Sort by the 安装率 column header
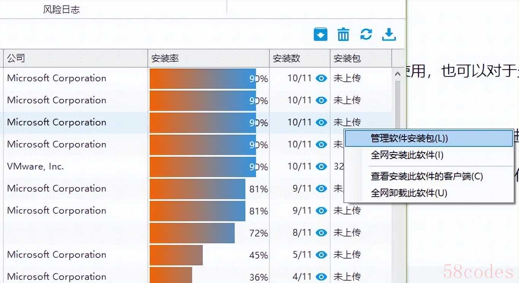This screenshot has width=519, height=283. pyautogui.click(x=209, y=58)
